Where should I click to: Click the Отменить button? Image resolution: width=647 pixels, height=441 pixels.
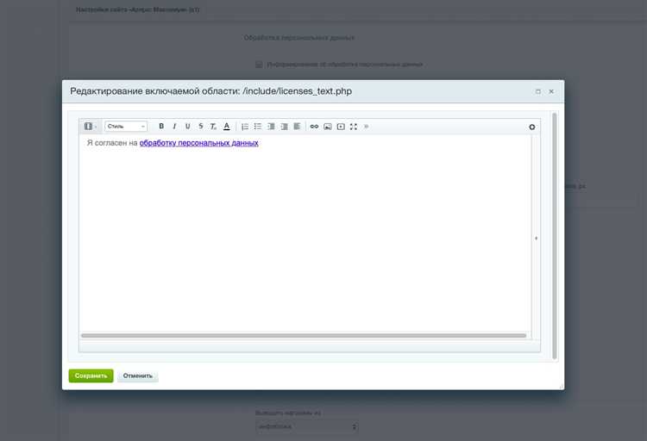138,376
